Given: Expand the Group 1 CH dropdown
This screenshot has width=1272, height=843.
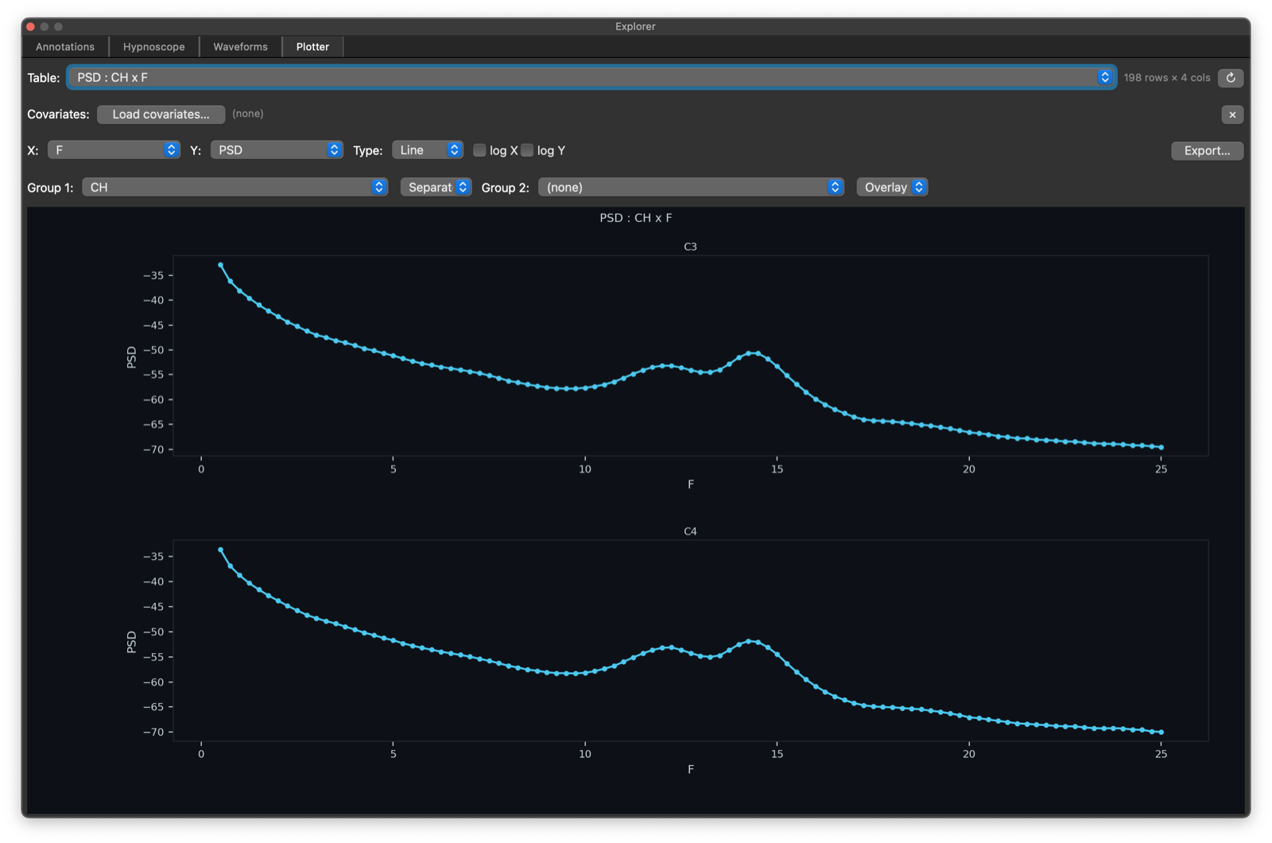Looking at the screenshot, I should (x=235, y=188).
